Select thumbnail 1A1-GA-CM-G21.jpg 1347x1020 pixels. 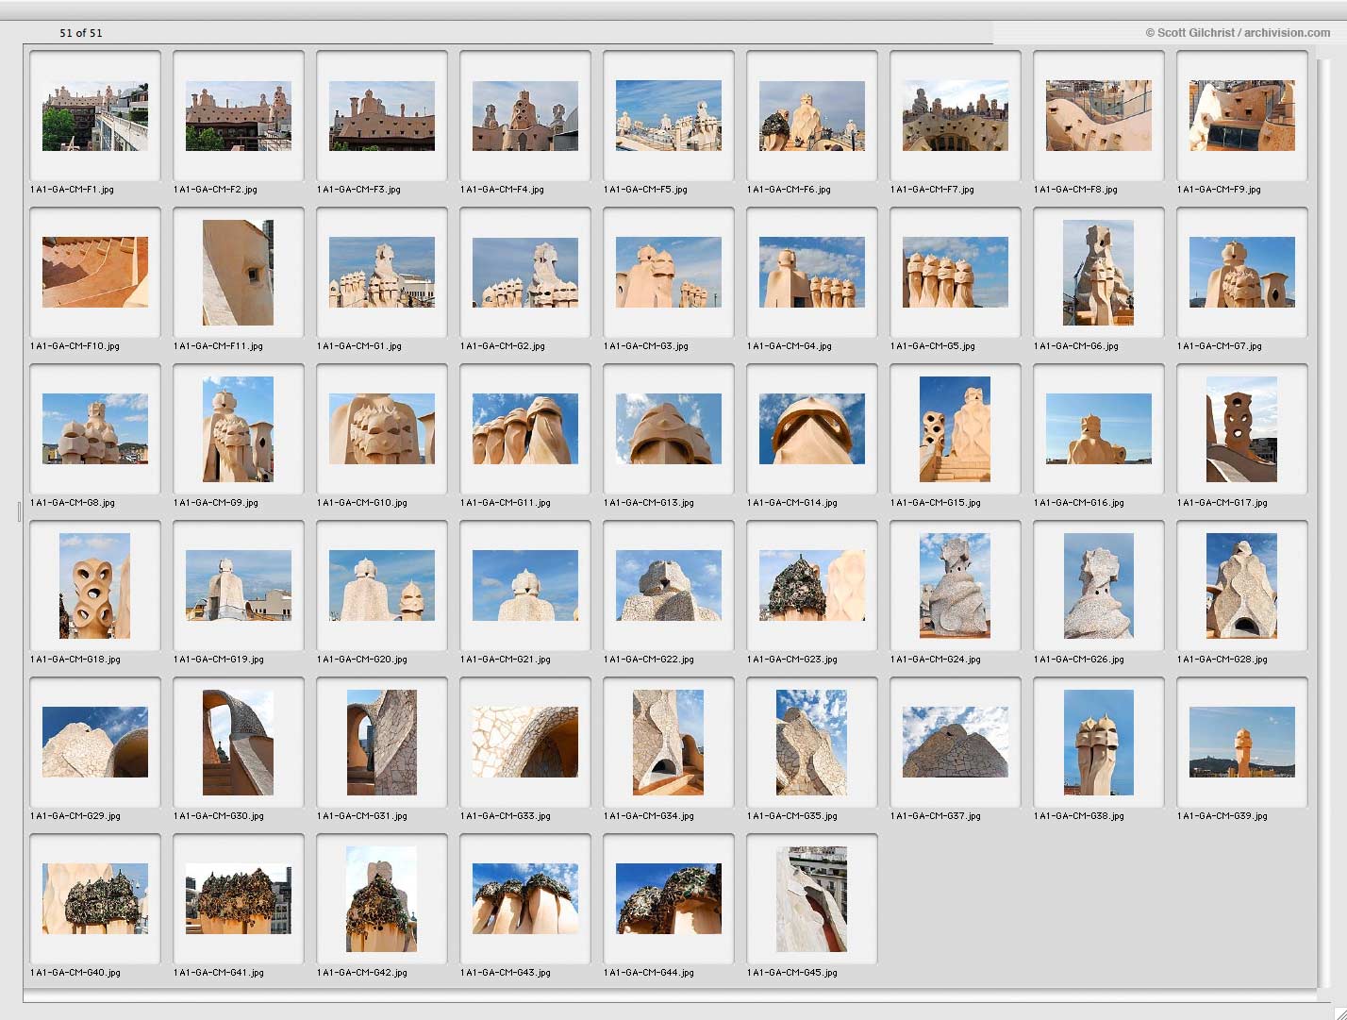pyautogui.click(x=525, y=586)
